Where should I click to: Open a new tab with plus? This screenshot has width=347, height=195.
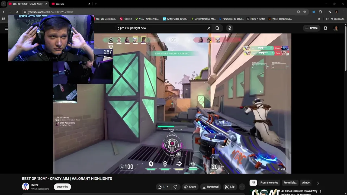(96, 4)
